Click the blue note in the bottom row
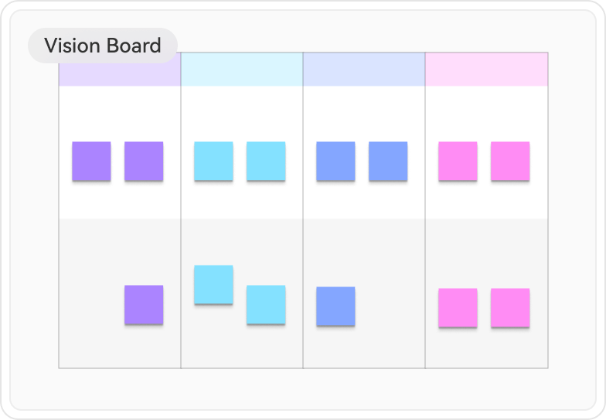 (335, 307)
